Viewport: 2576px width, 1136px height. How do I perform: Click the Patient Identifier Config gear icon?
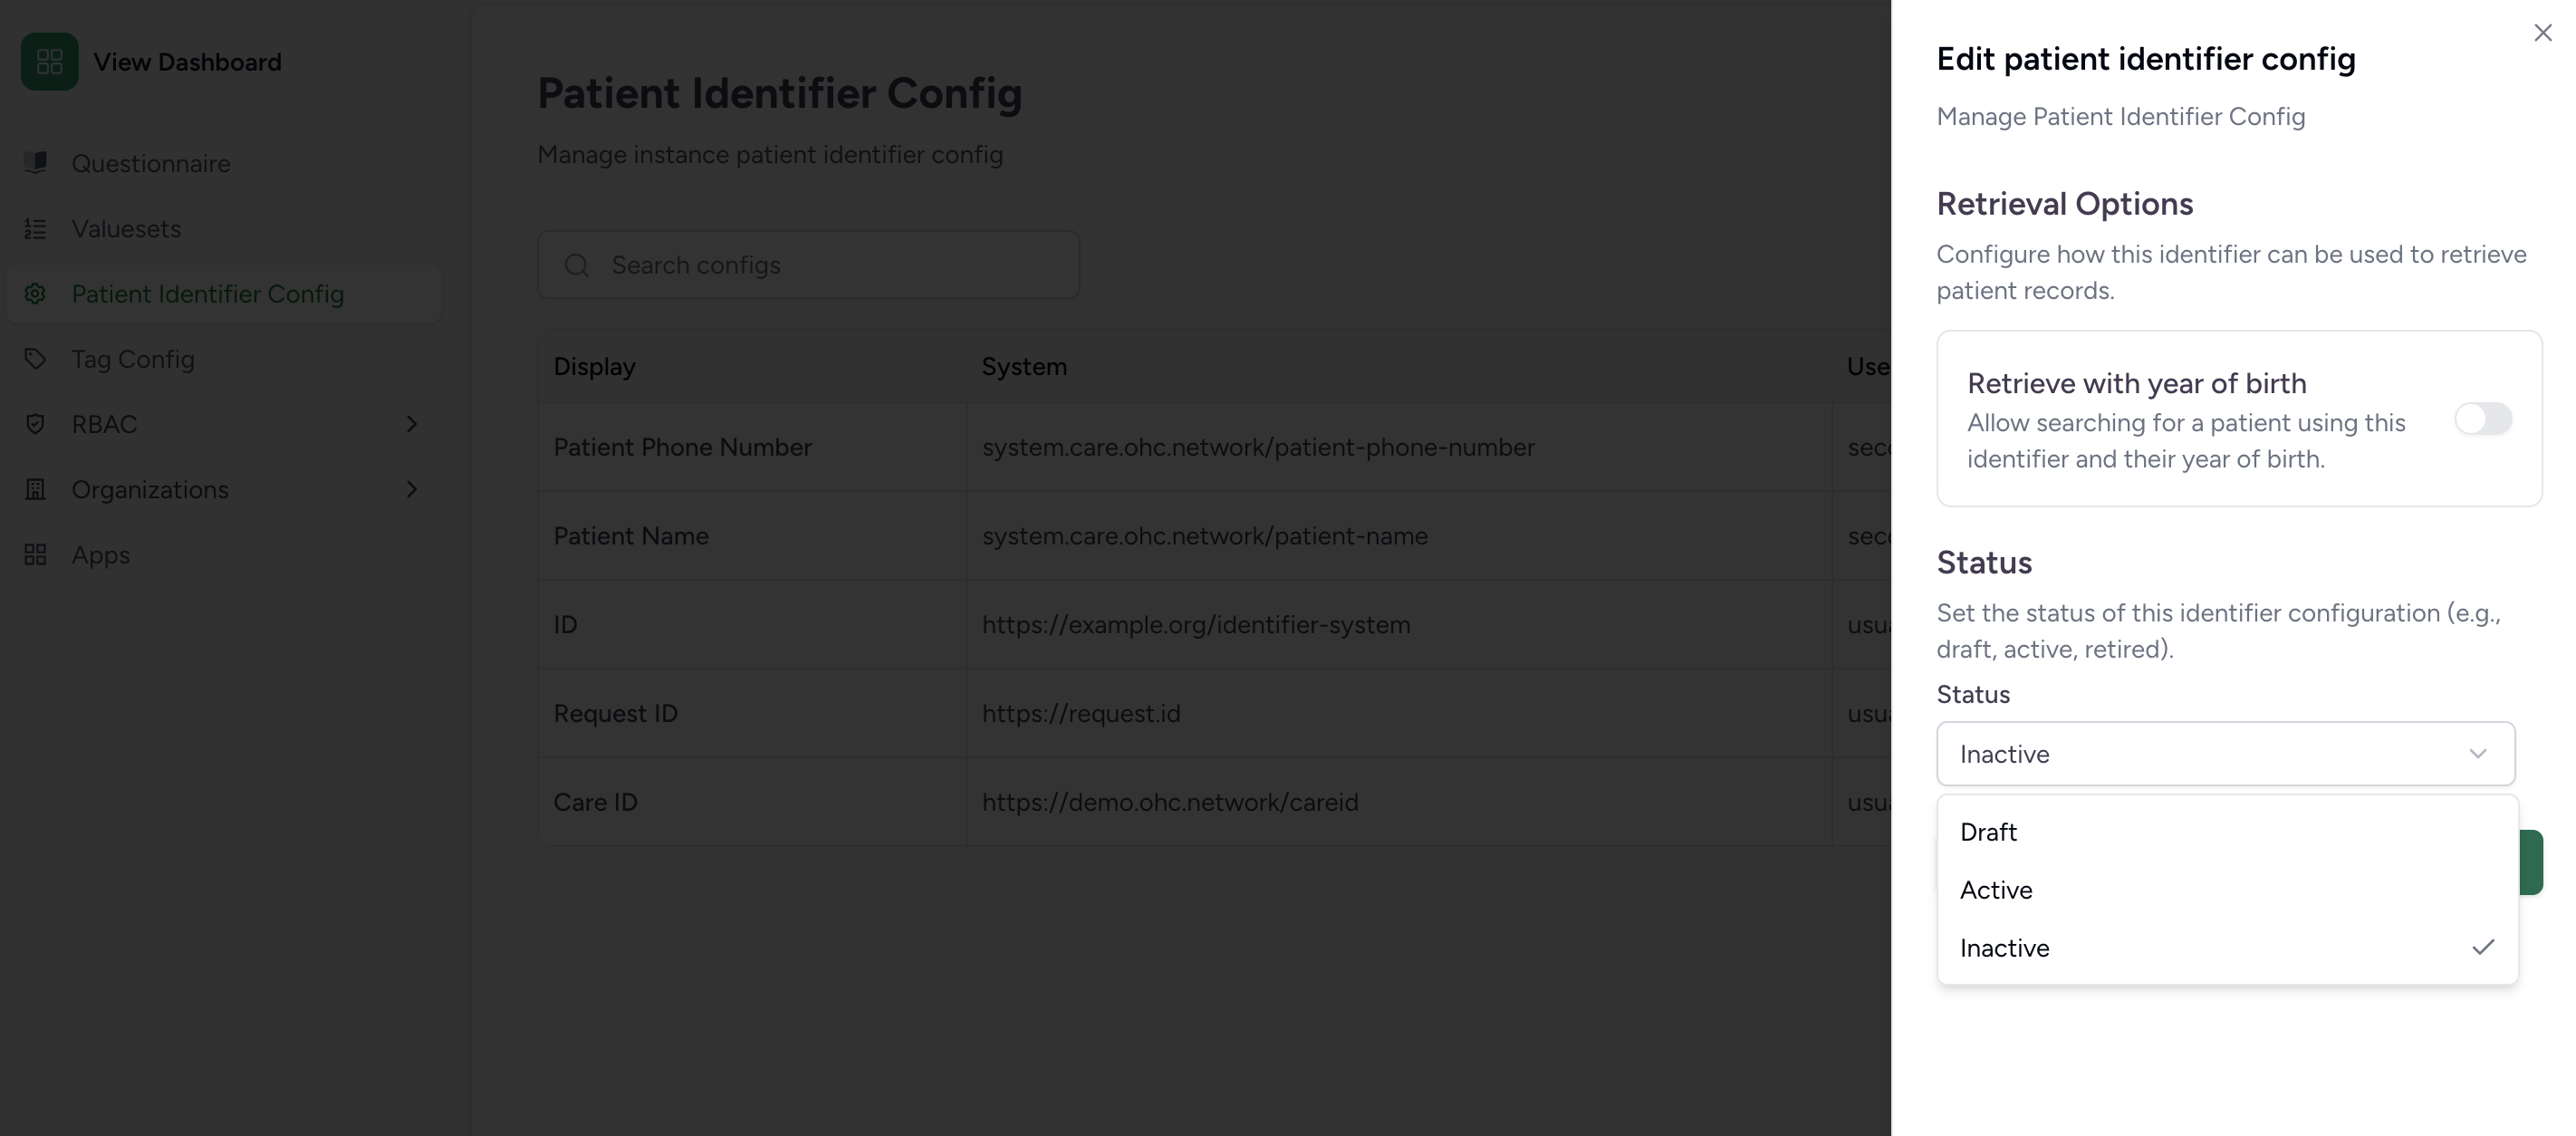point(36,293)
